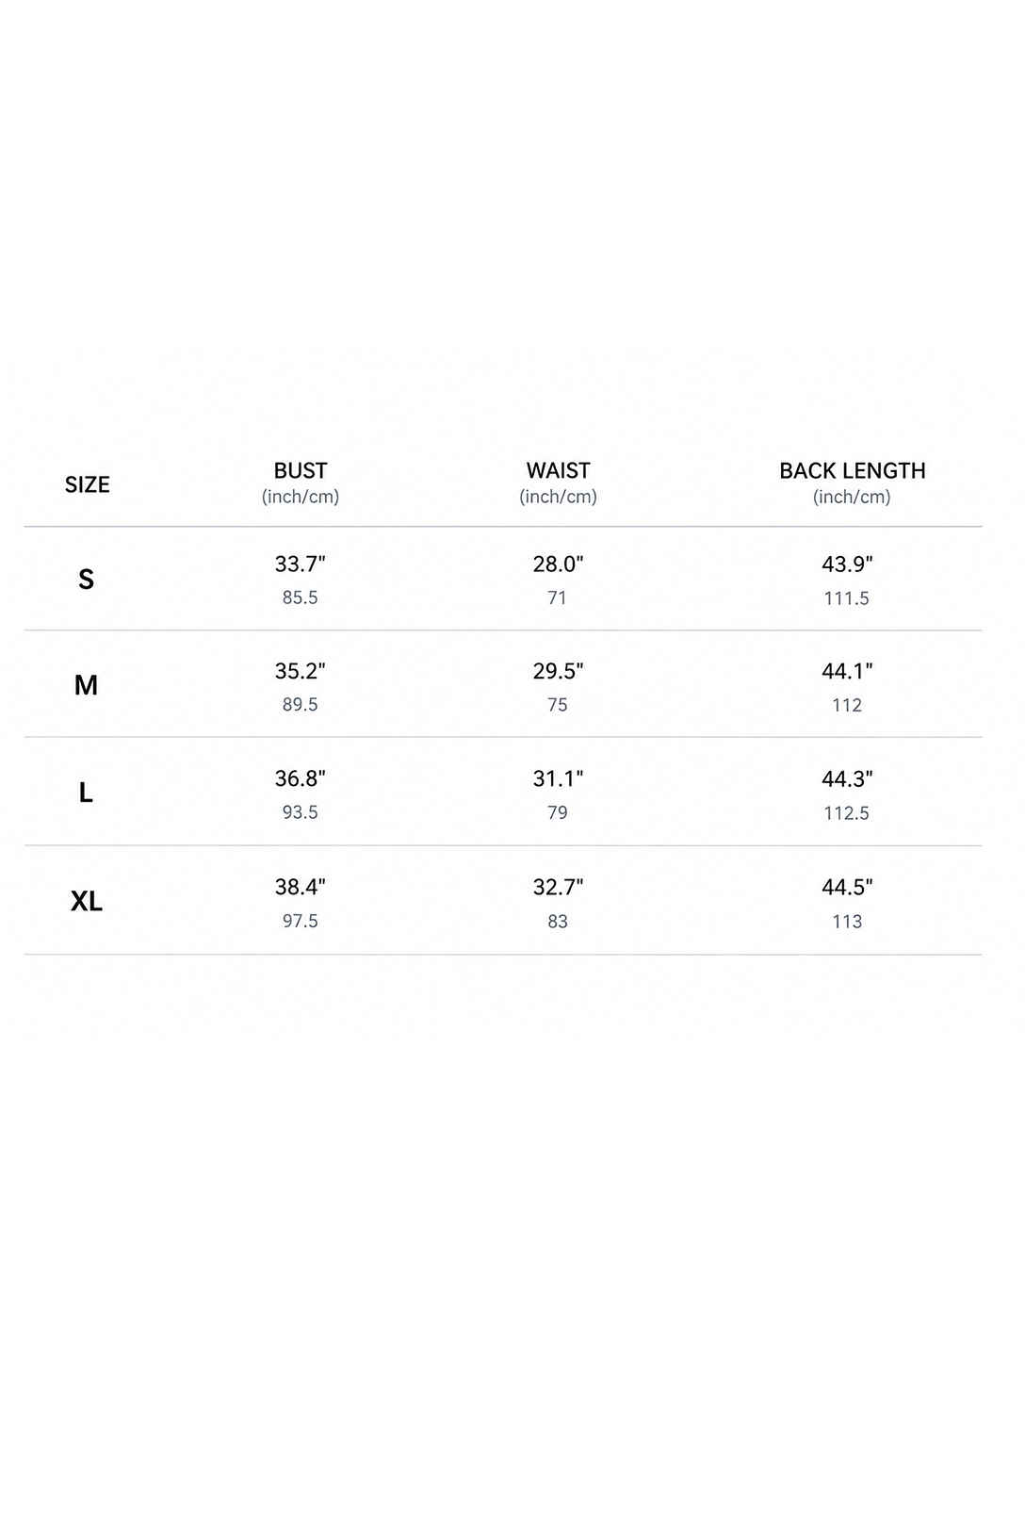Click the 43.9" back length value
This screenshot has width=1025, height=1538.
[x=847, y=564]
